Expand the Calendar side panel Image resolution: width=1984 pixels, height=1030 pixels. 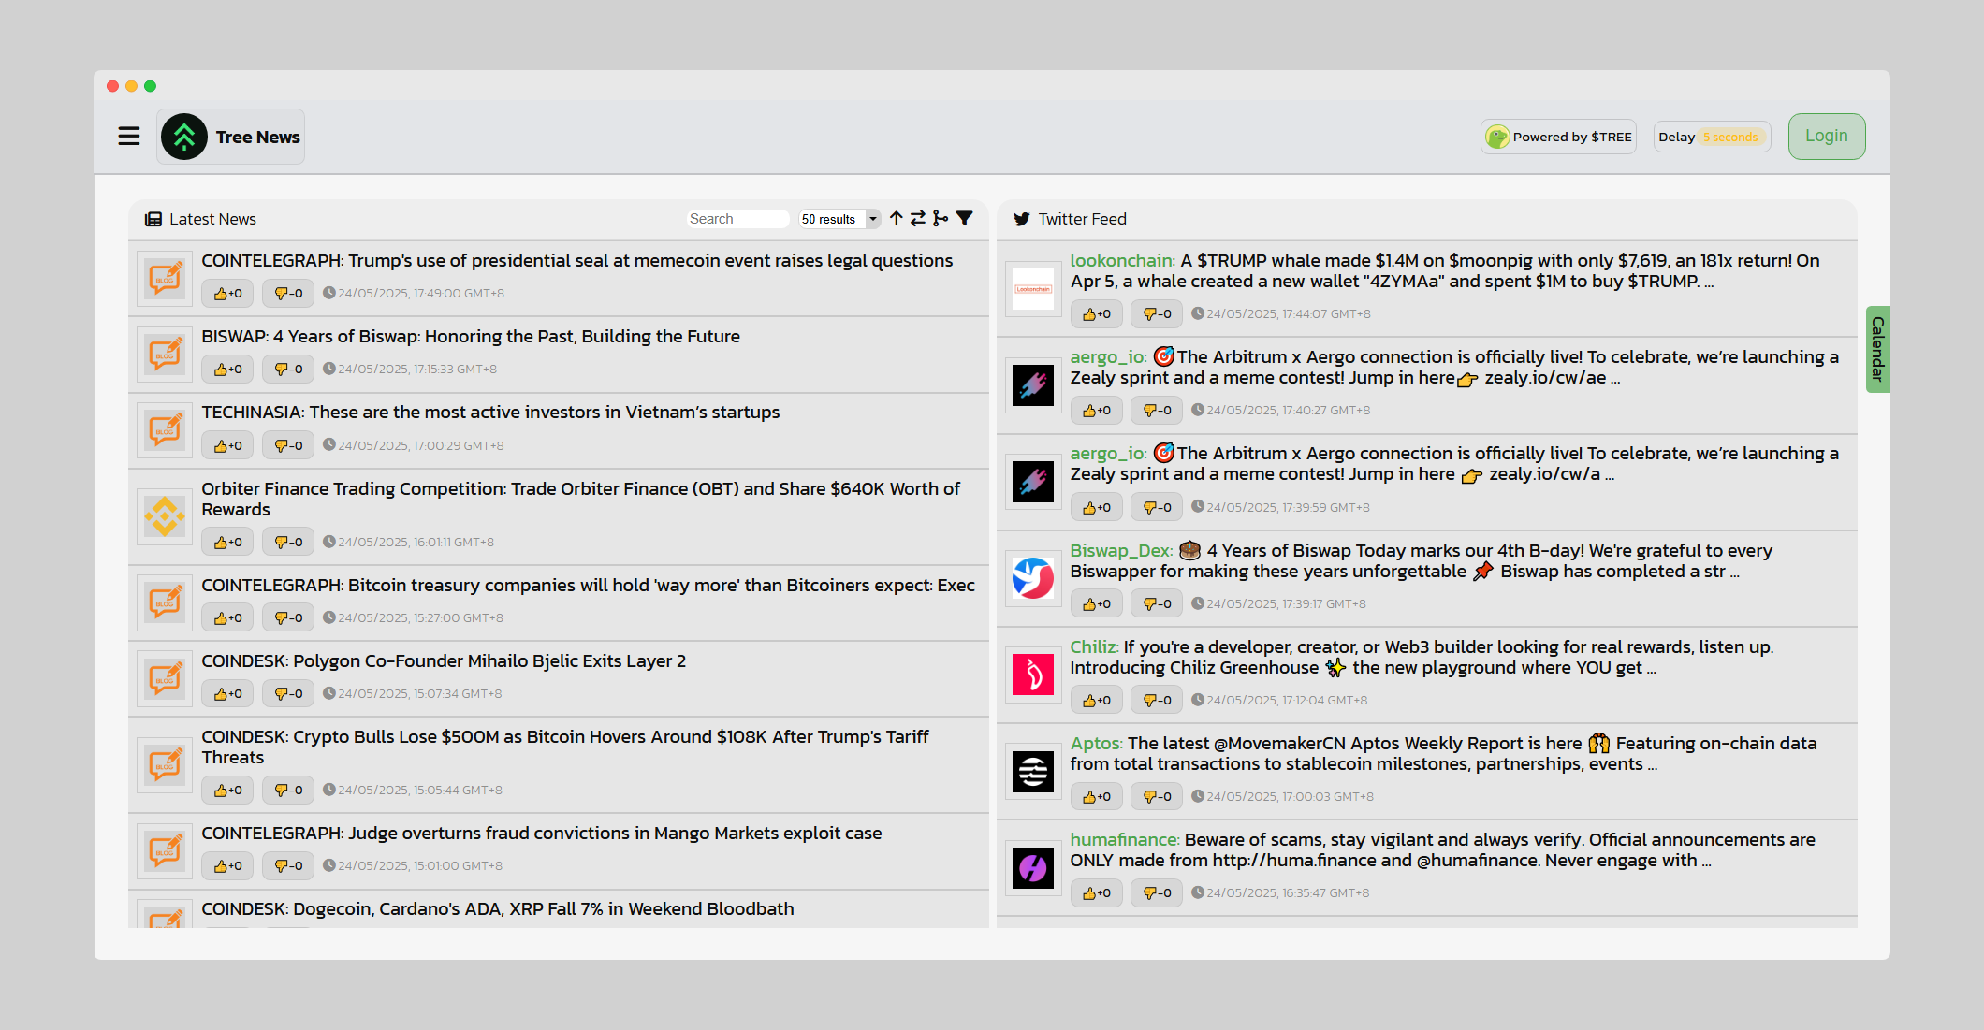pyautogui.click(x=1877, y=349)
